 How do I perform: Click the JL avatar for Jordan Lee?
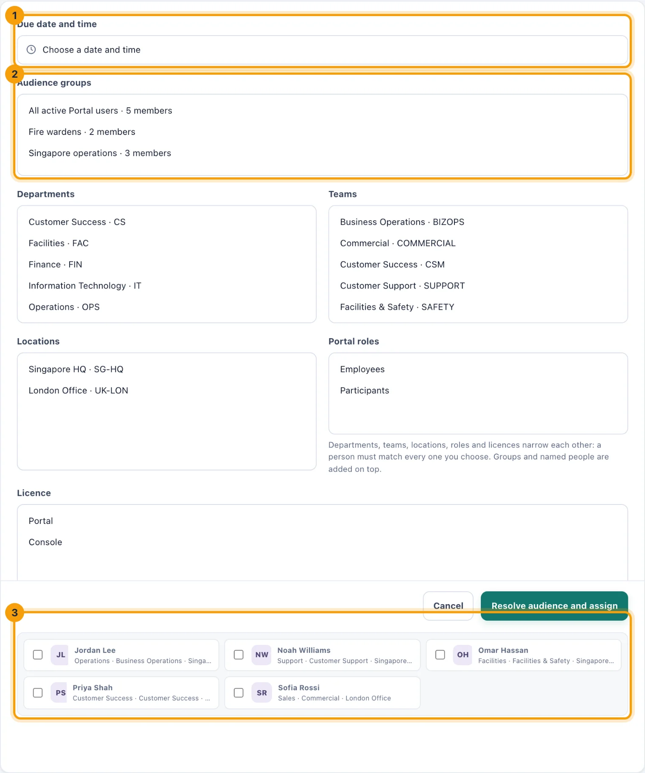[x=60, y=655]
